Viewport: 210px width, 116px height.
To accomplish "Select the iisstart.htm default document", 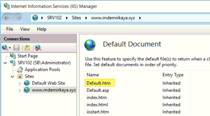I will (x=98, y=112).
